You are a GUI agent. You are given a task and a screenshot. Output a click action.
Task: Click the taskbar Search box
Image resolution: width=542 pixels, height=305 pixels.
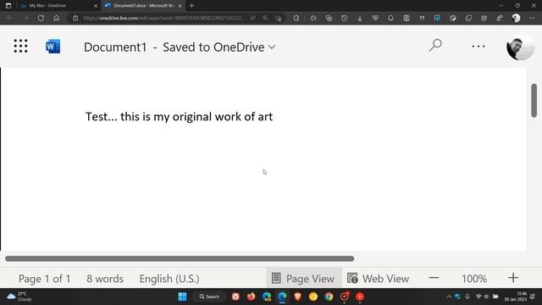coord(209,297)
